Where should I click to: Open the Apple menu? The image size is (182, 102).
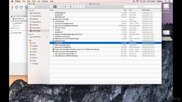[12, 1]
